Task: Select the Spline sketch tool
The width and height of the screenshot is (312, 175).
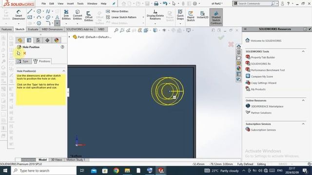Action: 48,11
